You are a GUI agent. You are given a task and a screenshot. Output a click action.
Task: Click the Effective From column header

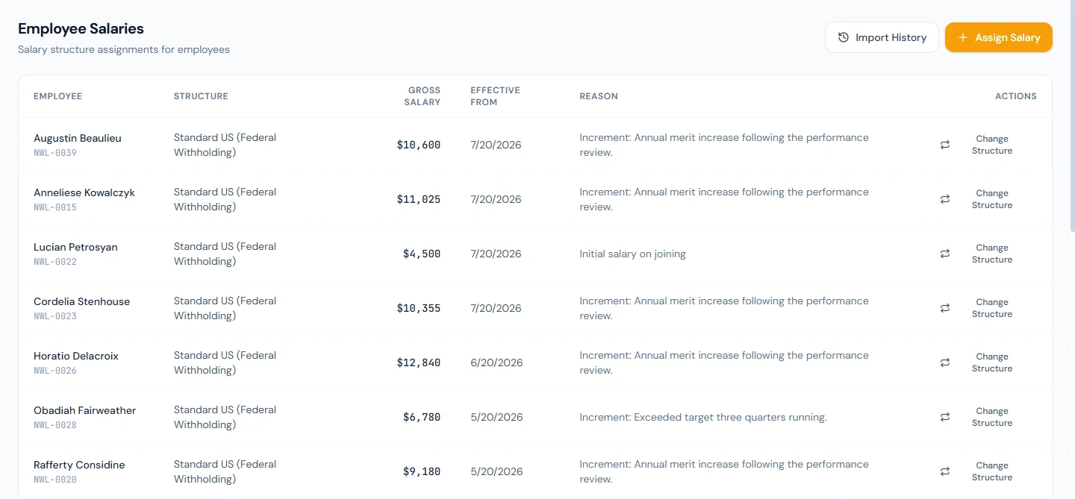point(495,96)
